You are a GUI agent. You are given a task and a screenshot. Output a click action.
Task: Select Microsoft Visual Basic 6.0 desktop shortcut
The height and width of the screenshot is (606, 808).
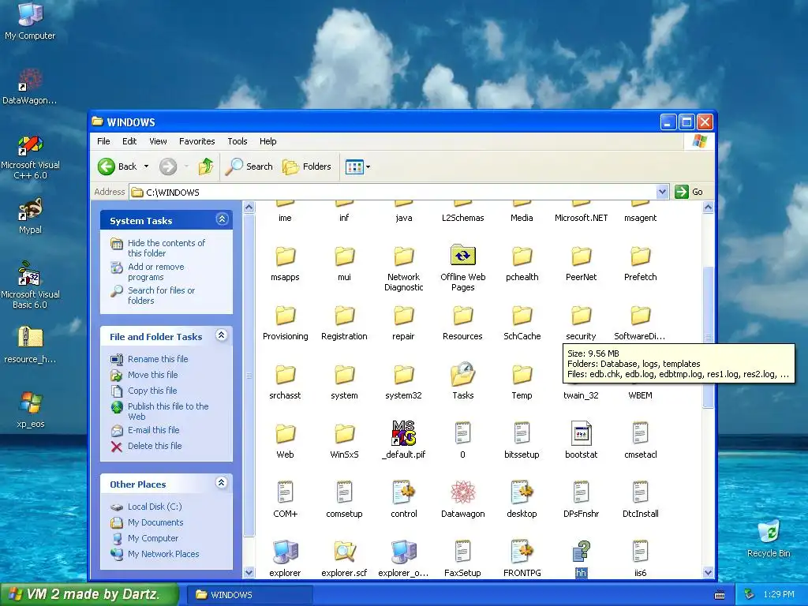point(30,285)
